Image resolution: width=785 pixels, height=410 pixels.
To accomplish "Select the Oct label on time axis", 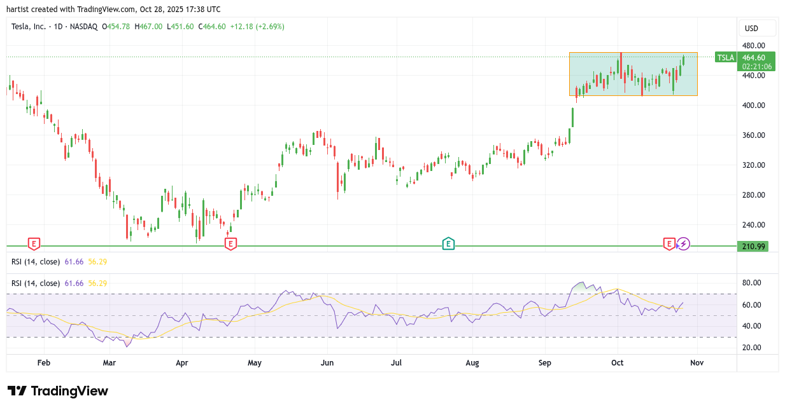I will click(617, 363).
